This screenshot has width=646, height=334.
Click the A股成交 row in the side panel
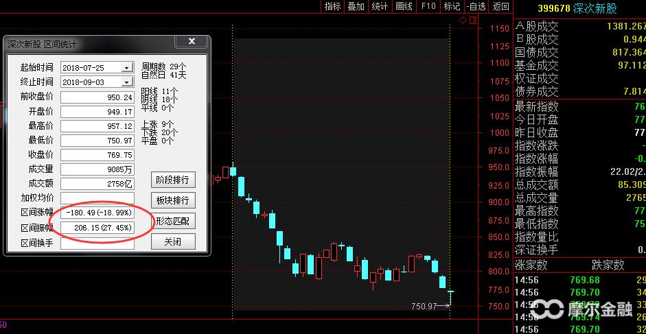(580, 26)
